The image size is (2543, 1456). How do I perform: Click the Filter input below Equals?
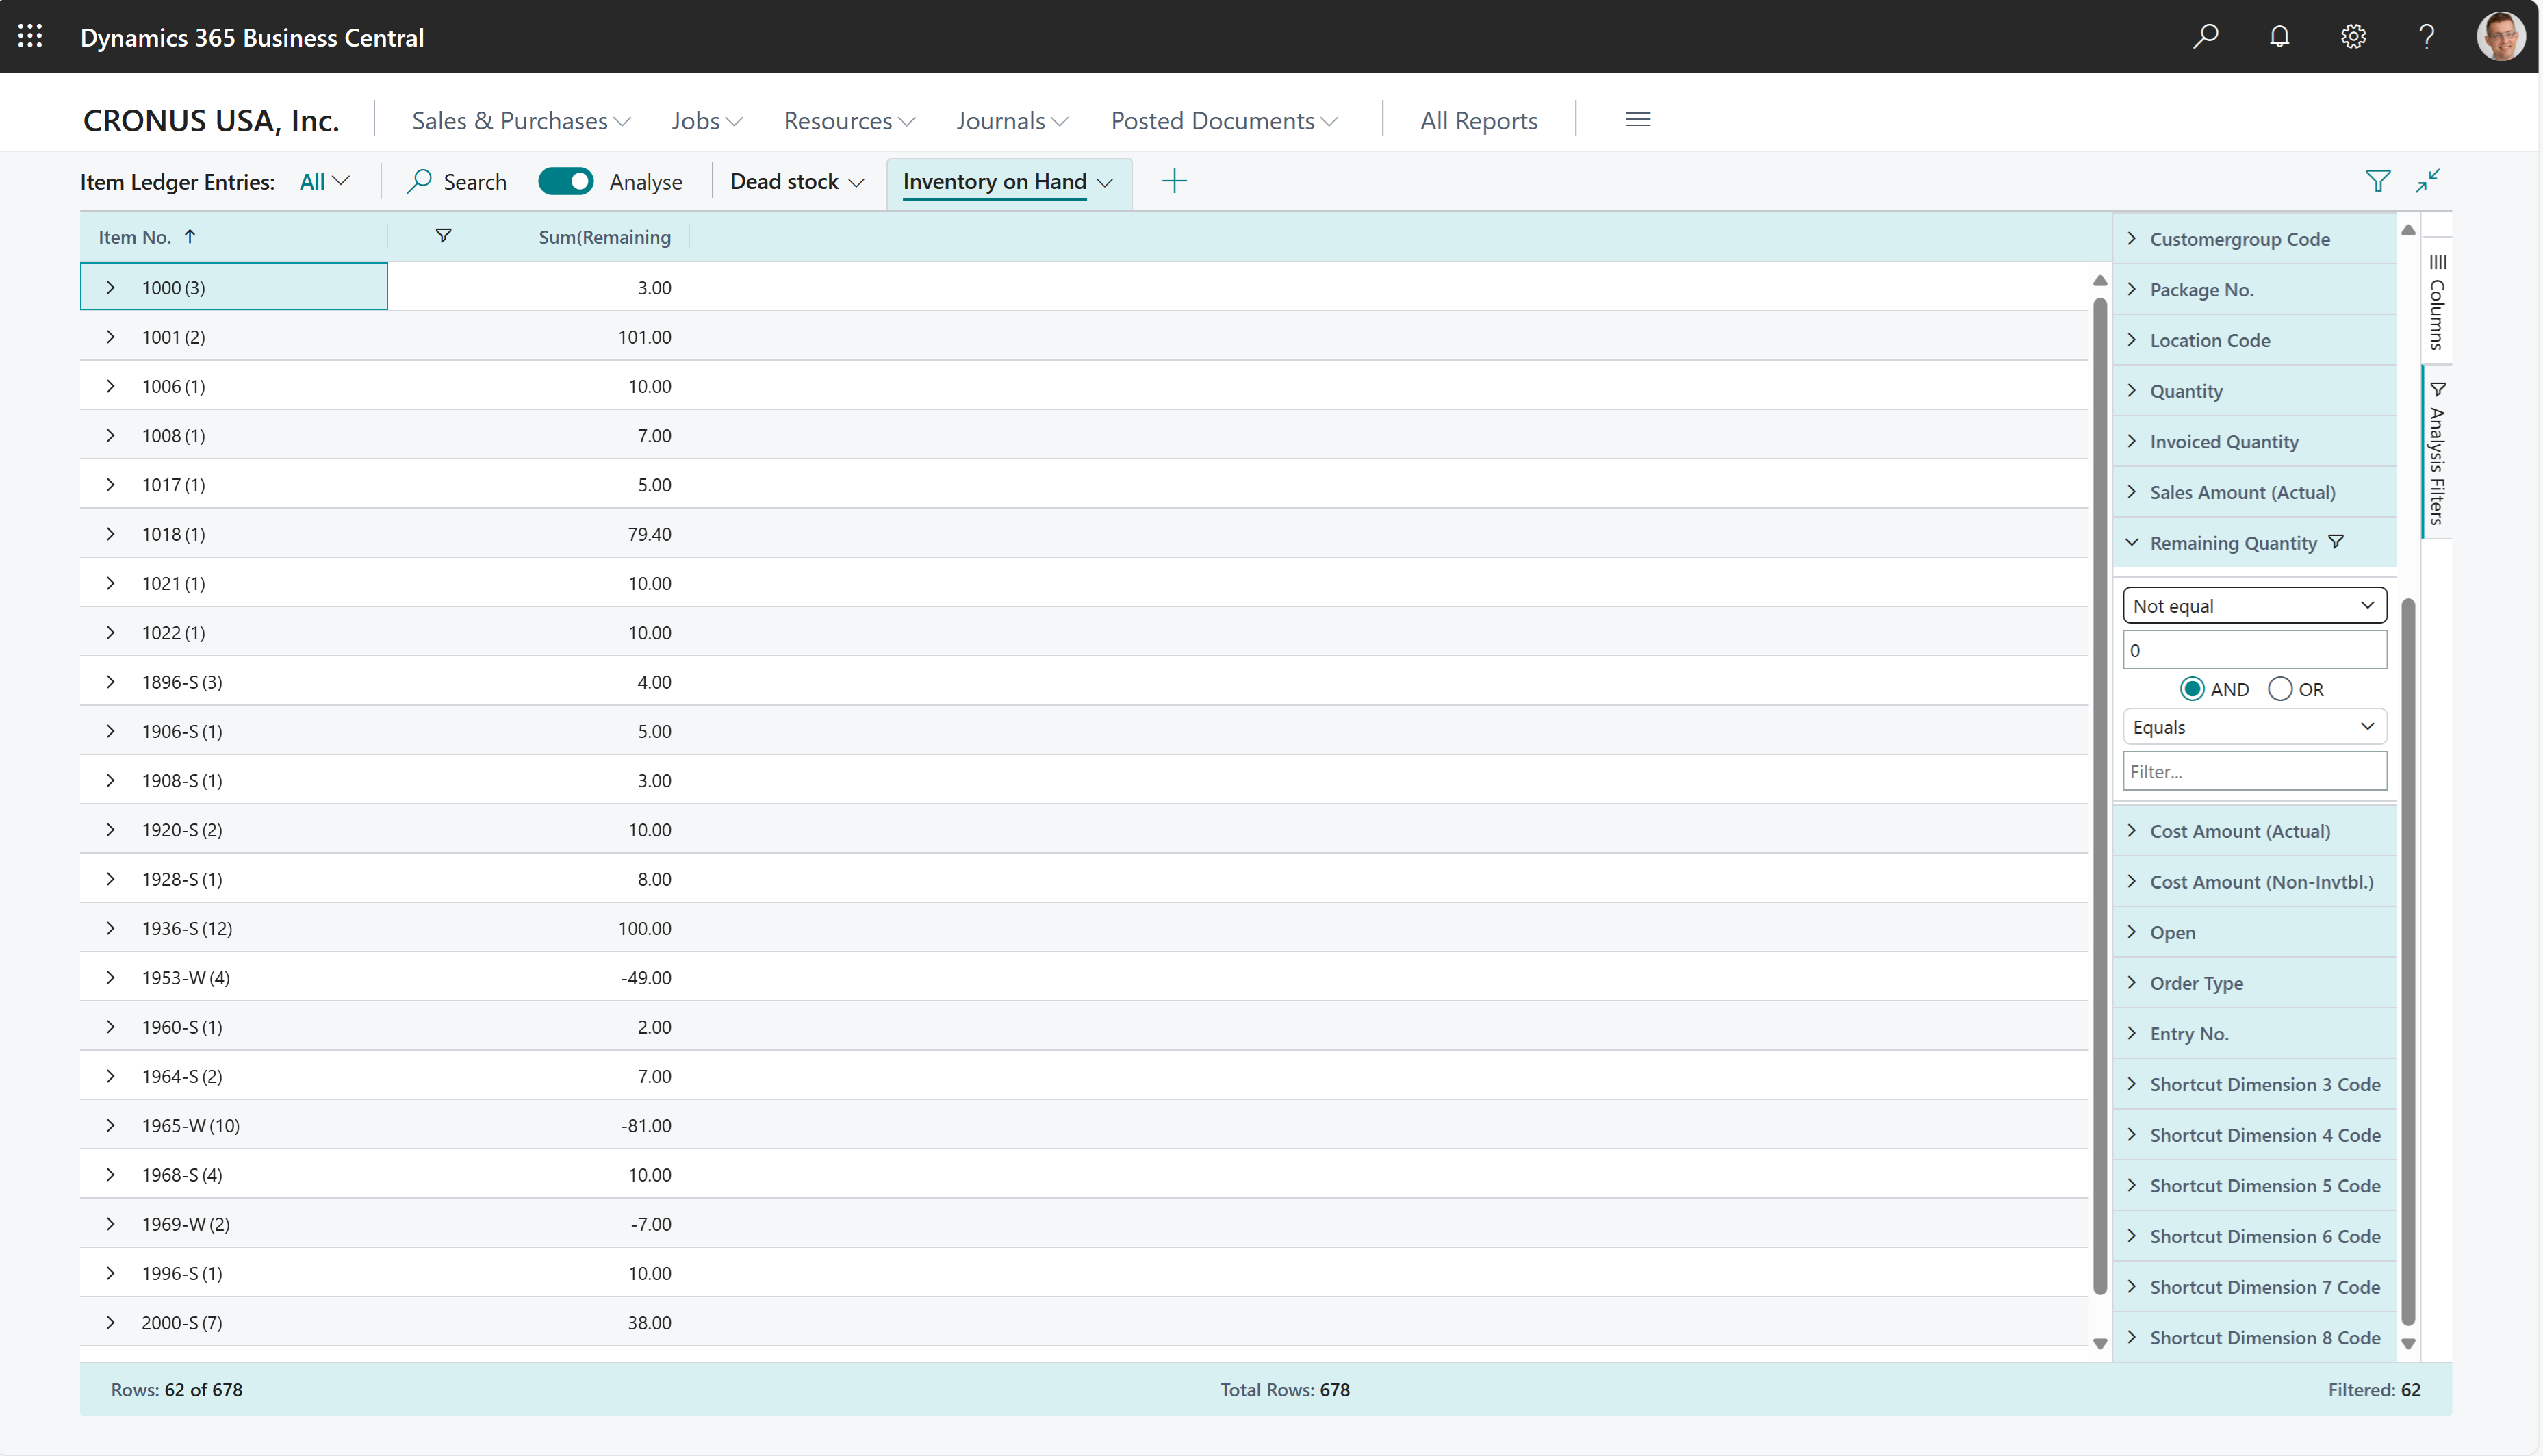(x=2254, y=770)
